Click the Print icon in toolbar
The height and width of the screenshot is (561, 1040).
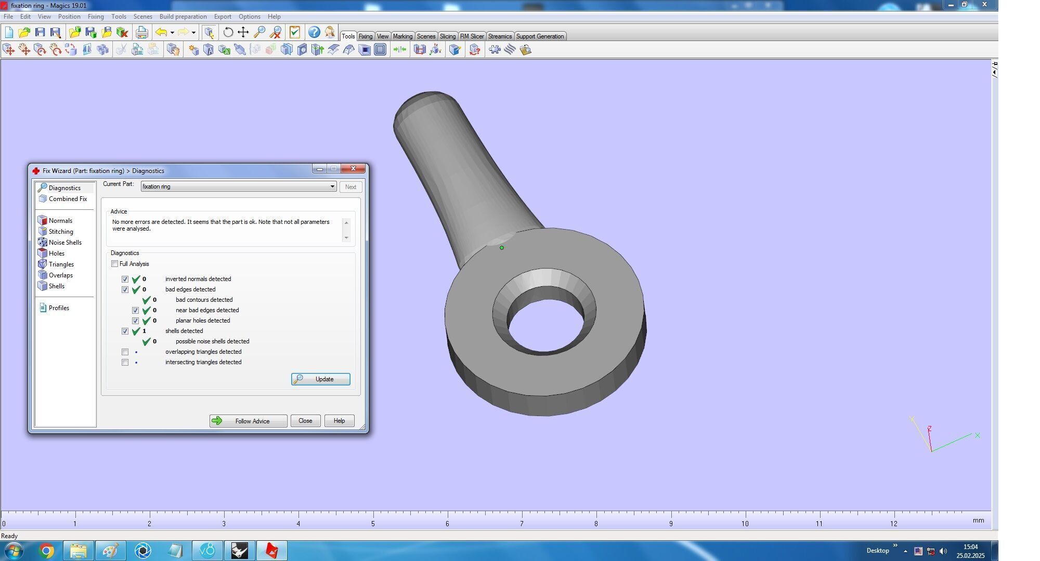141,32
